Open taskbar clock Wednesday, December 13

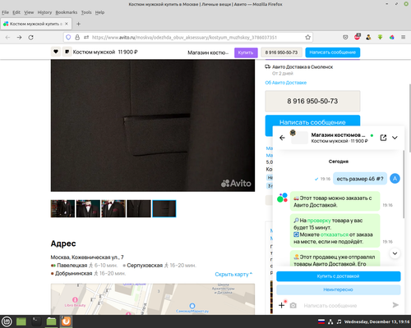(376, 321)
